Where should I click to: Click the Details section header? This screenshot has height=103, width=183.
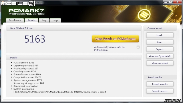point(74,57)
